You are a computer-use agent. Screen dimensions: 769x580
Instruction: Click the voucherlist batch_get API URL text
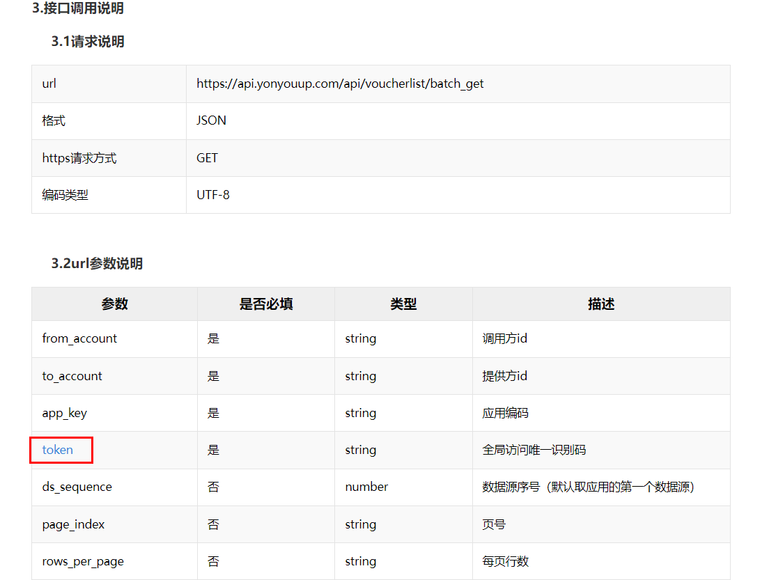(340, 84)
